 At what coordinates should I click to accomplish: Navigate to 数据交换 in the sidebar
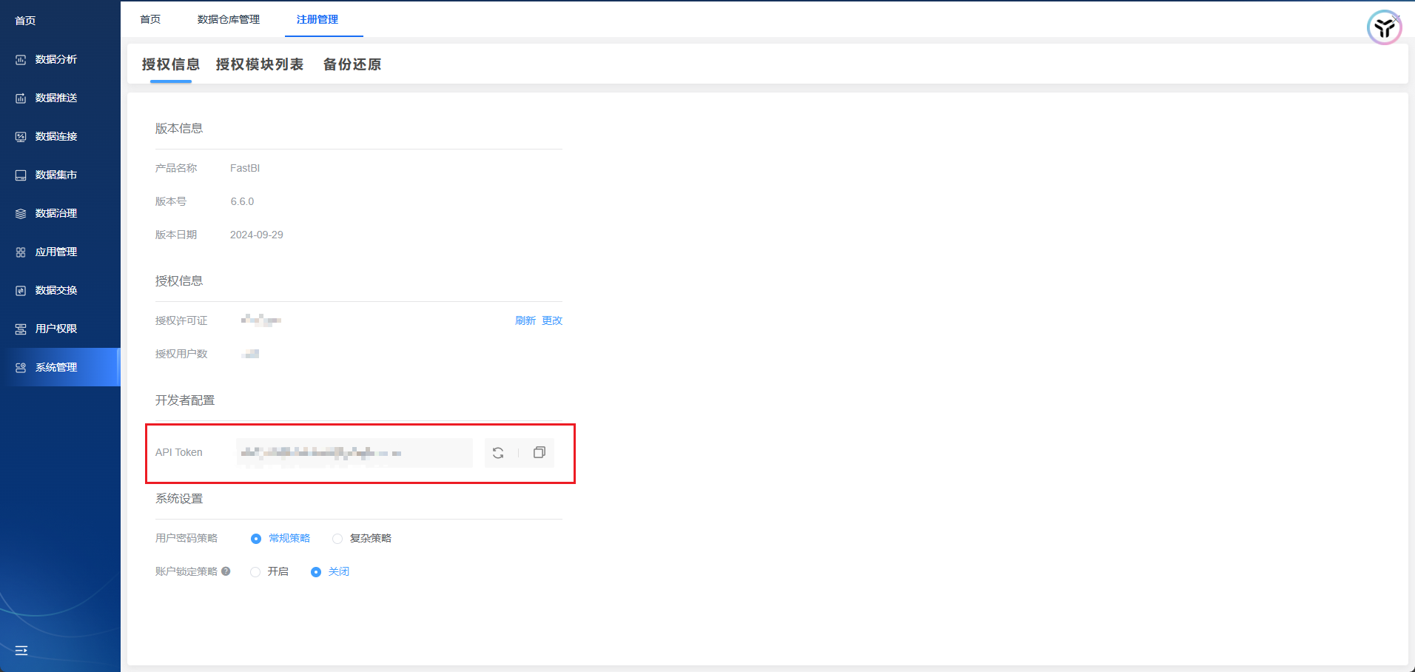click(x=60, y=290)
